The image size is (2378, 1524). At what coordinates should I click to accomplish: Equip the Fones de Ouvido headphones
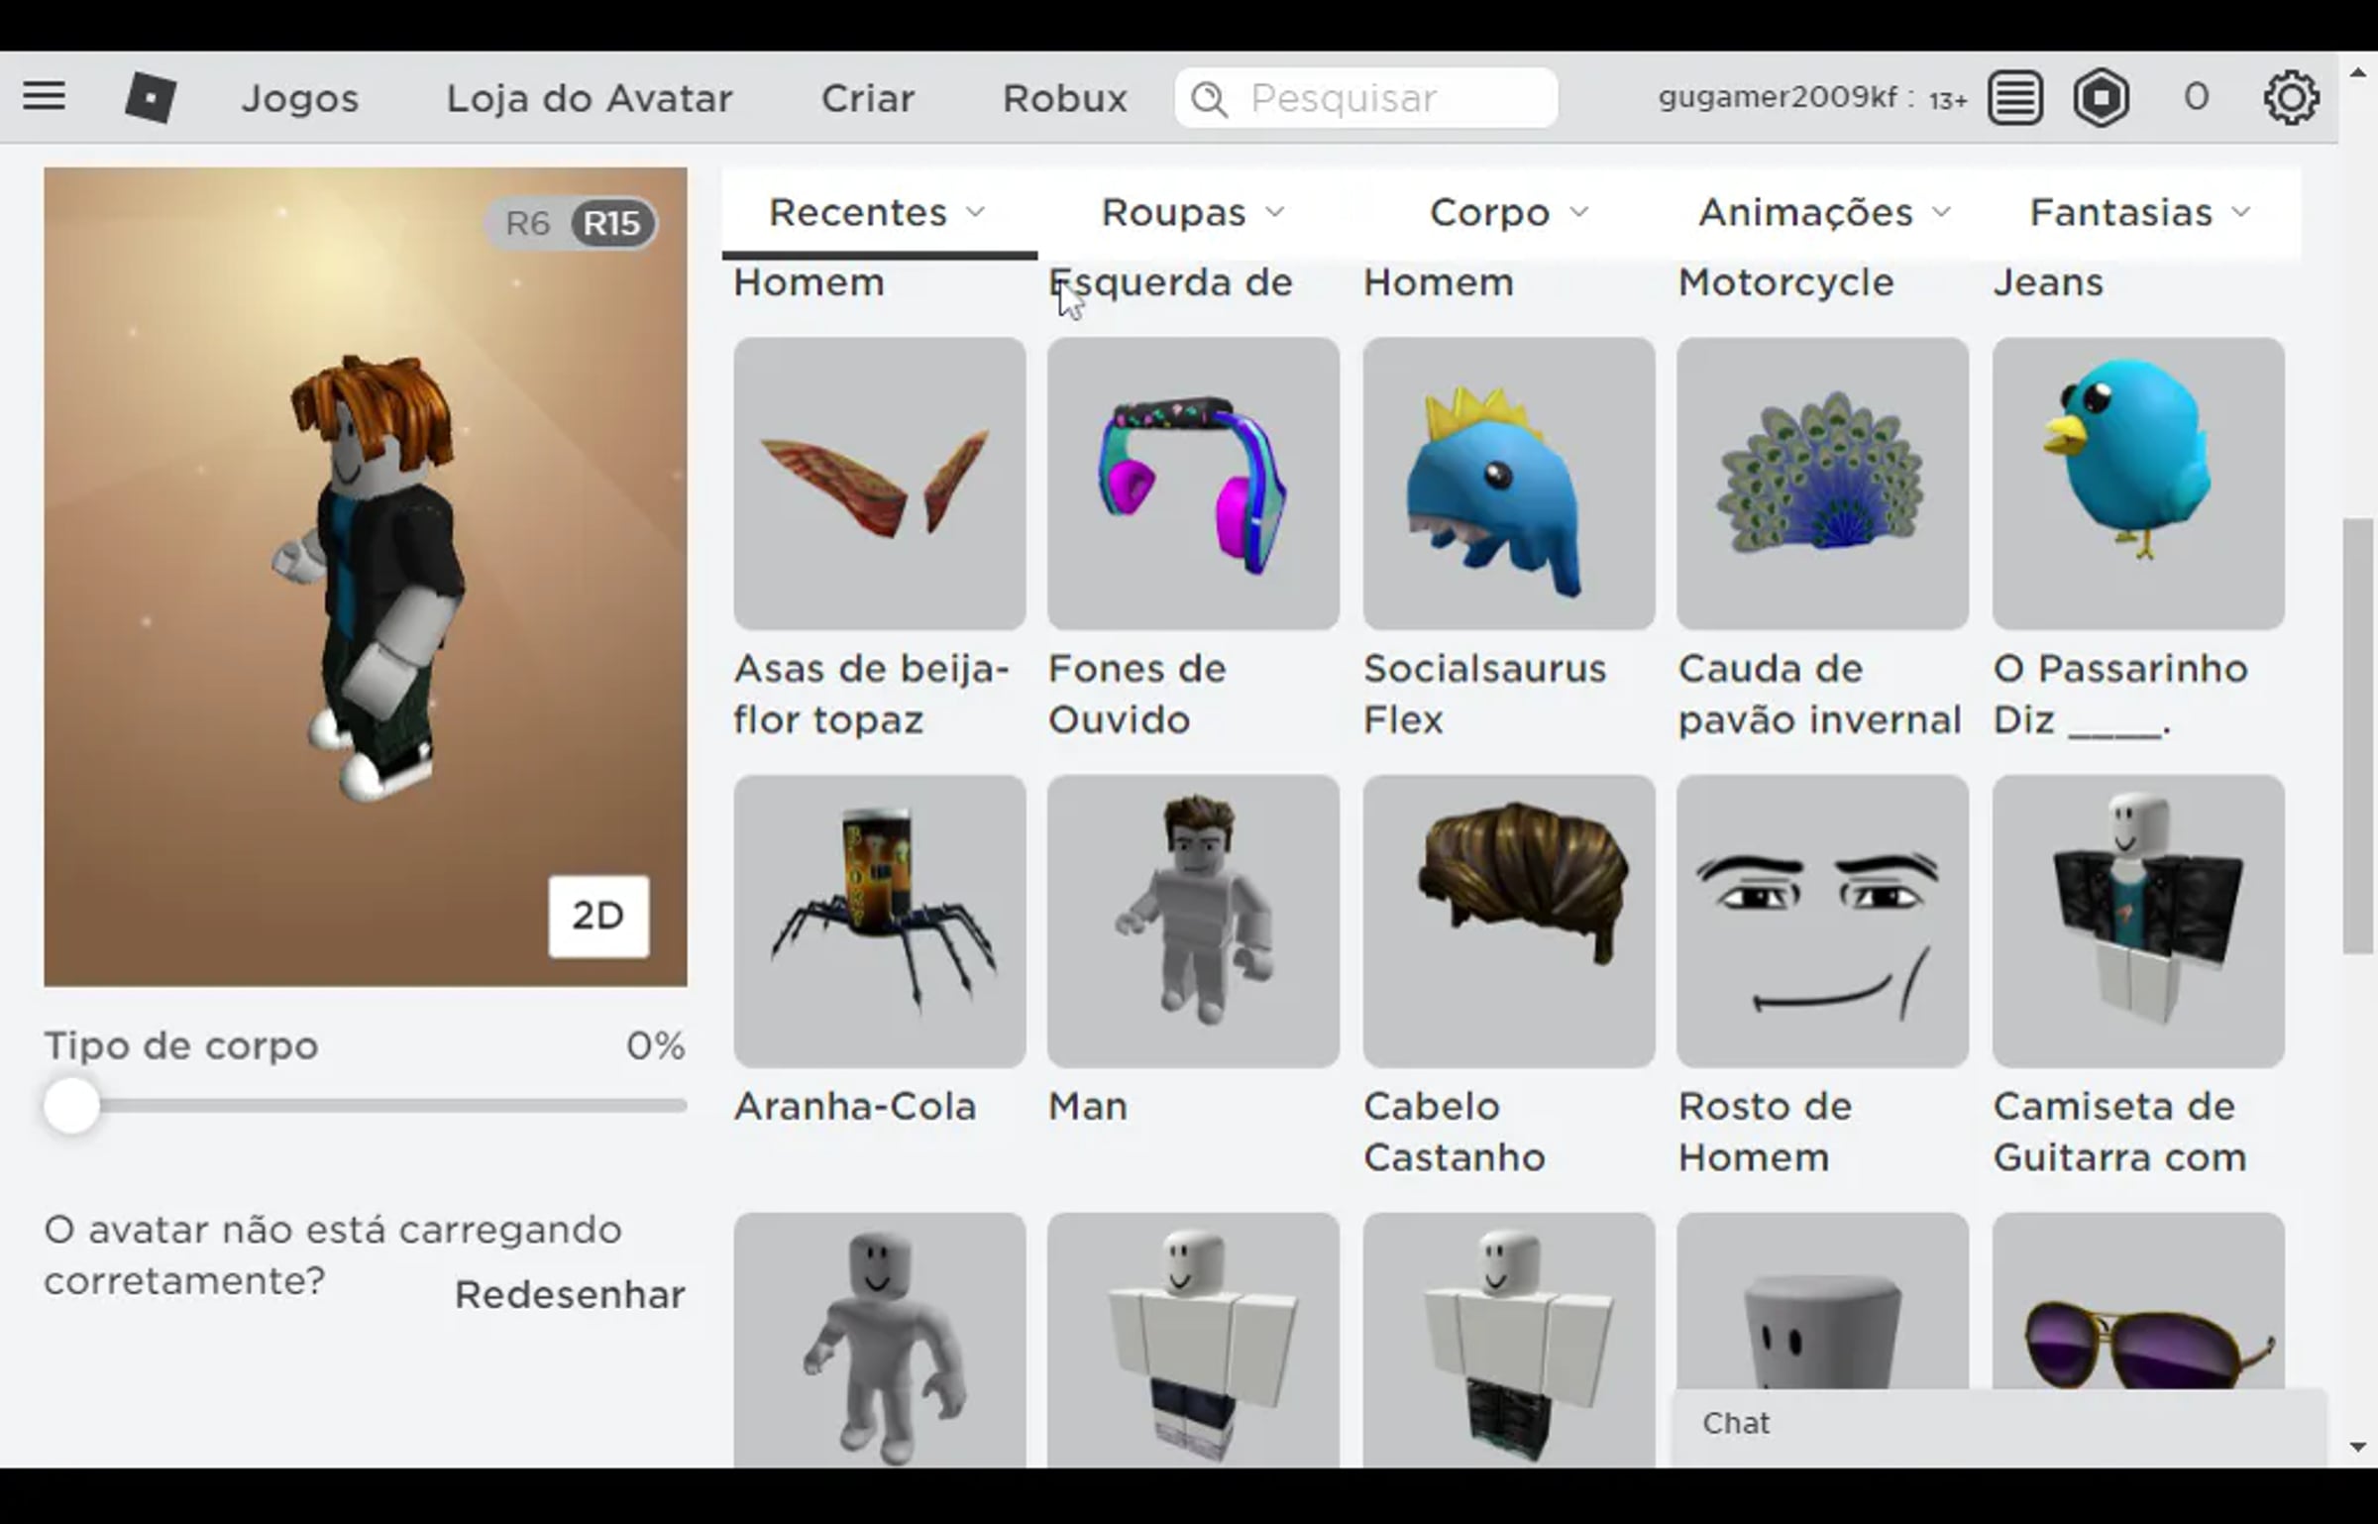1193,484
